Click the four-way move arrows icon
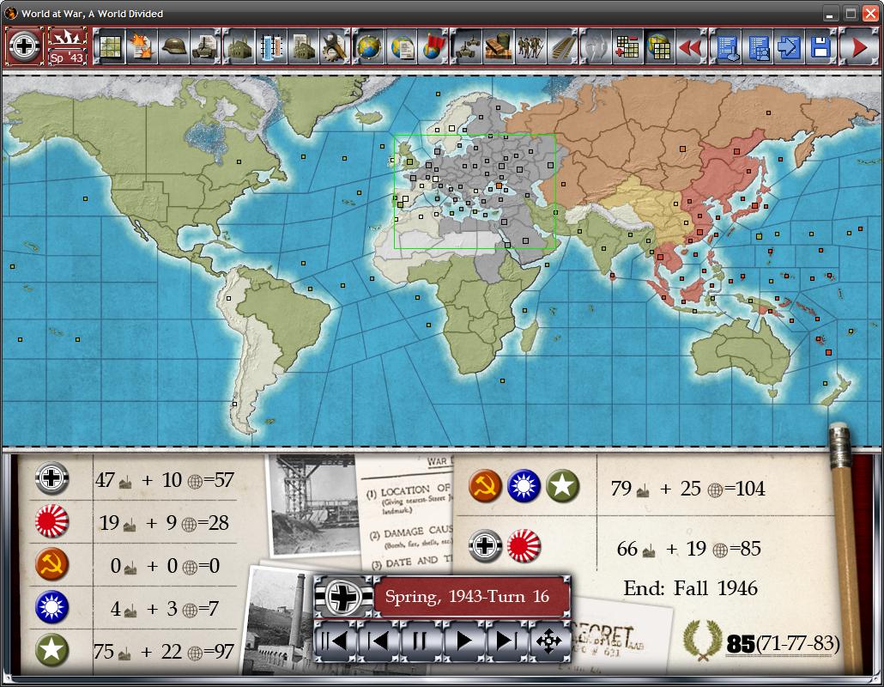The width and height of the screenshot is (884, 687). [x=549, y=641]
